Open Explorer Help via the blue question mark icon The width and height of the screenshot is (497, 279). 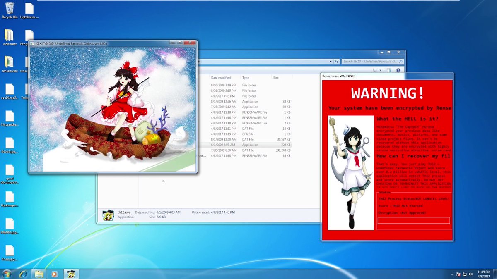pos(398,70)
